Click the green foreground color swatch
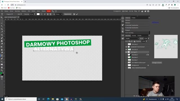This screenshot has height=101, width=180. click(x=1, y=73)
